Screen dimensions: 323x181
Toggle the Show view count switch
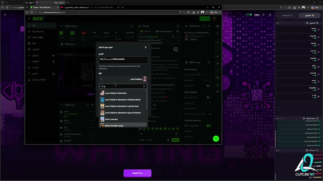[208, 126]
